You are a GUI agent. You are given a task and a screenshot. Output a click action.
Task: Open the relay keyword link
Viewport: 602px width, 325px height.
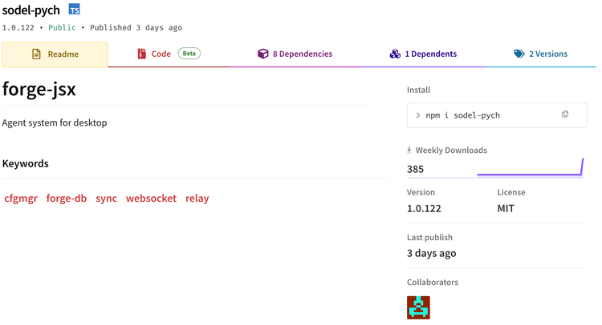(197, 199)
